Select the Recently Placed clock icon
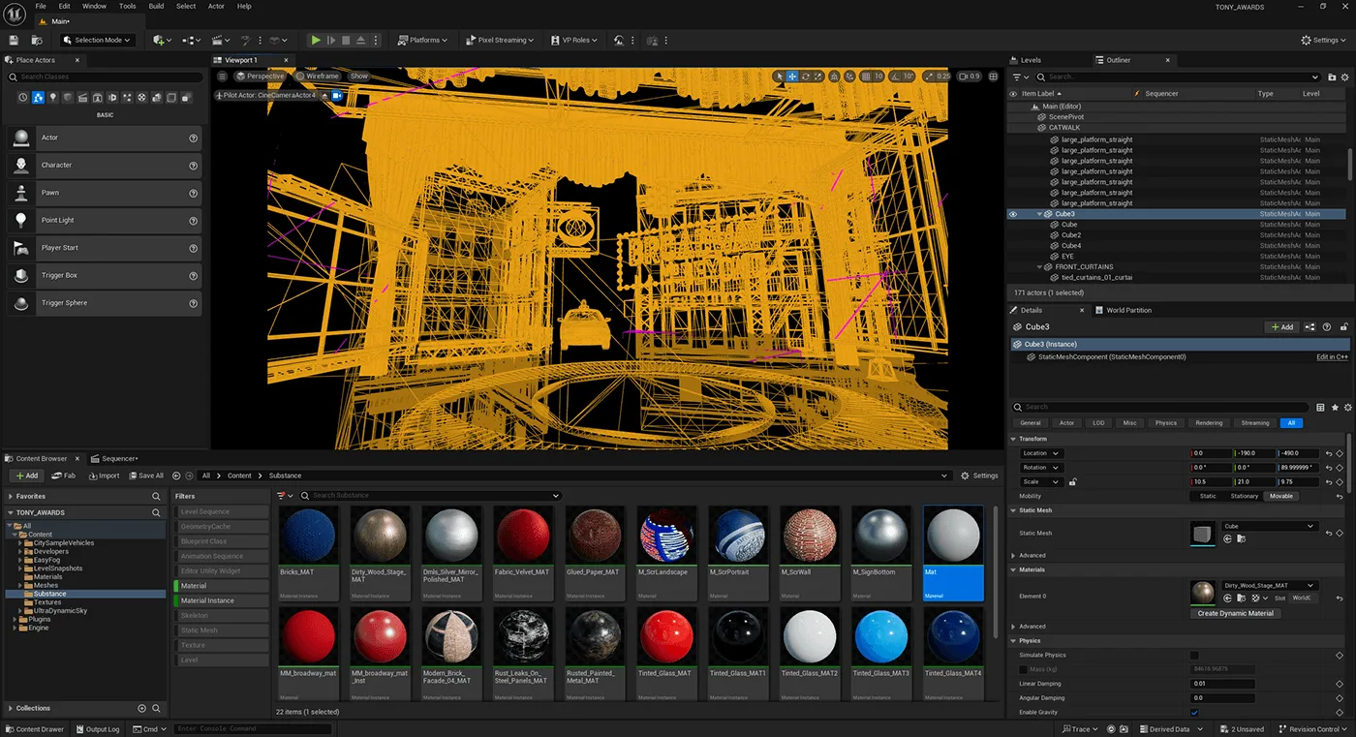This screenshot has width=1356, height=737. [23, 98]
